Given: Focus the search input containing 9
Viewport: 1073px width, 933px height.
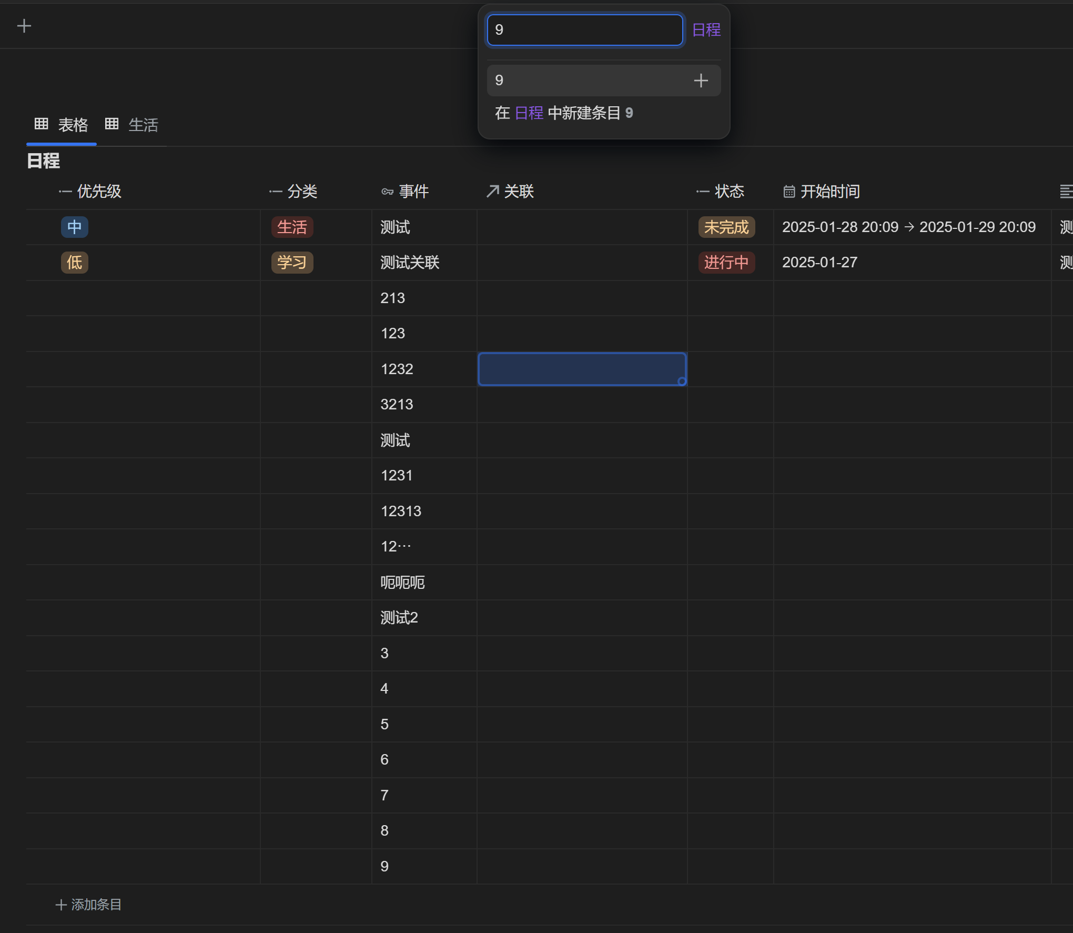Looking at the screenshot, I should click(x=584, y=30).
